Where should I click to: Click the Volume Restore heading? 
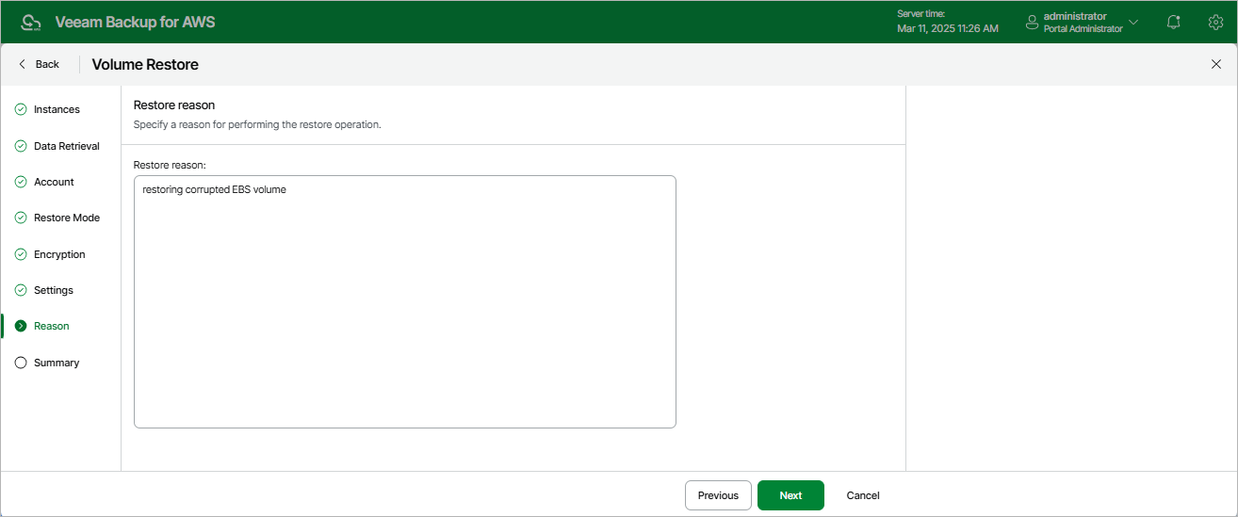(145, 64)
